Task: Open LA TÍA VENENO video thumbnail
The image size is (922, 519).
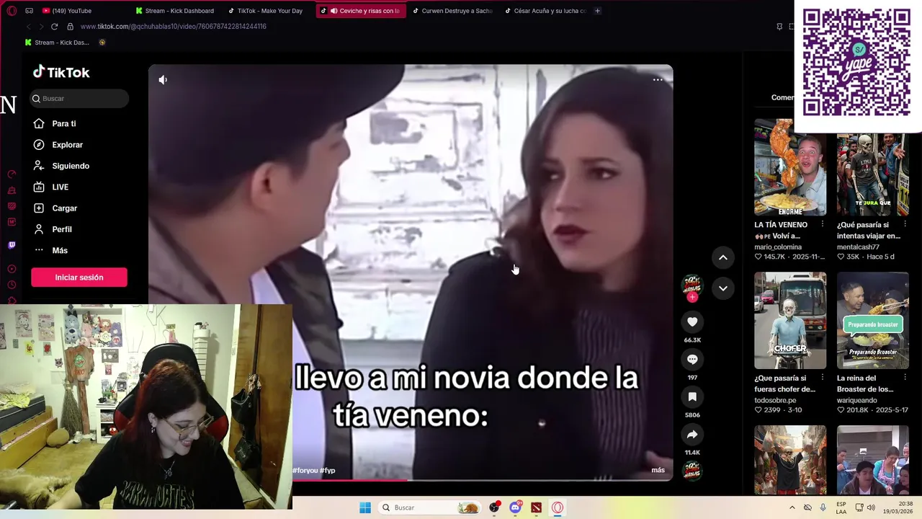Action: tap(790, 167)
